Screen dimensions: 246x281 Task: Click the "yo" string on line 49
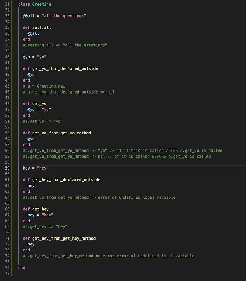click(x=46, y=110)
